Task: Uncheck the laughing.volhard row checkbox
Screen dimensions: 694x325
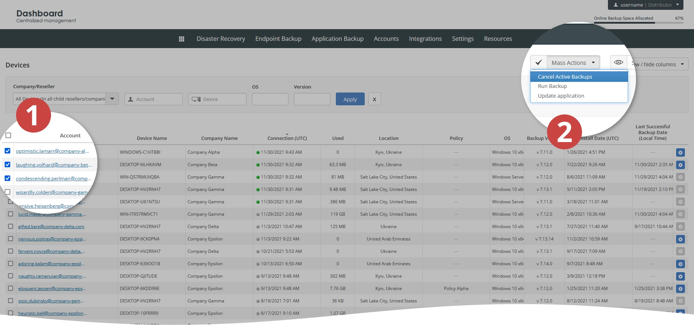Action: click(x=7, y=164)
